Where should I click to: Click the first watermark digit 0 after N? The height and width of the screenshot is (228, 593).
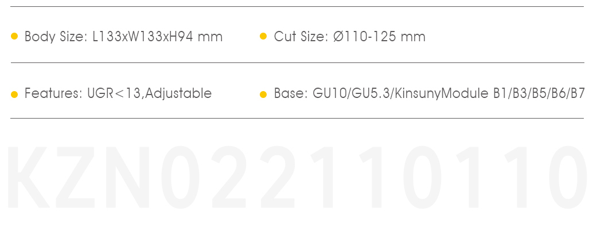coord(181,177)
